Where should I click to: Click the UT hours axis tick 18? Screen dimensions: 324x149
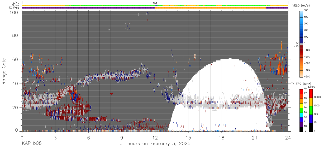(222, 138)
